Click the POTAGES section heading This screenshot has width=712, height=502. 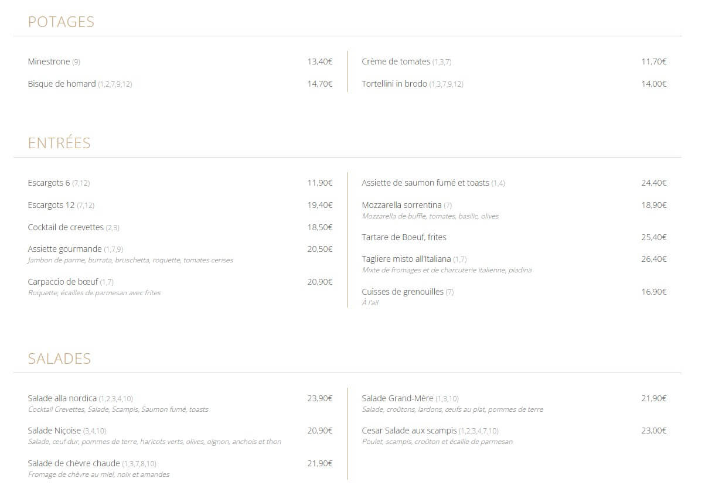click(x=61, y=22)
